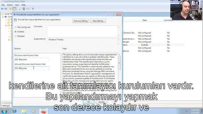Viewport: 203px width, 114px height.
Task: Click the Export List toolbar icon
Action: tap(19, 9)
